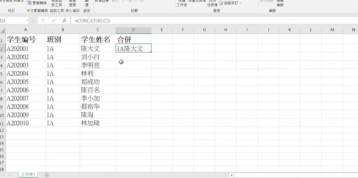
Task: Open the 追蹤修訂 dropdown arrow
Action: [240, 3]
